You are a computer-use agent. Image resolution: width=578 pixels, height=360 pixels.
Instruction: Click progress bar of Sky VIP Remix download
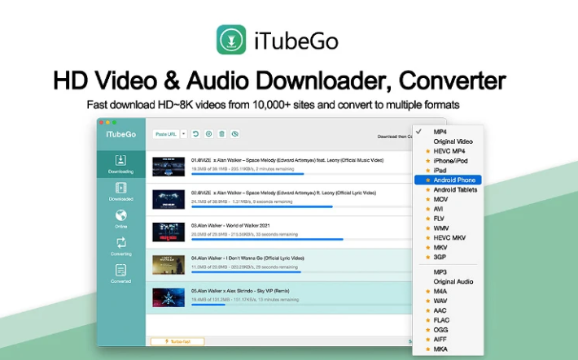coord(301,305)
